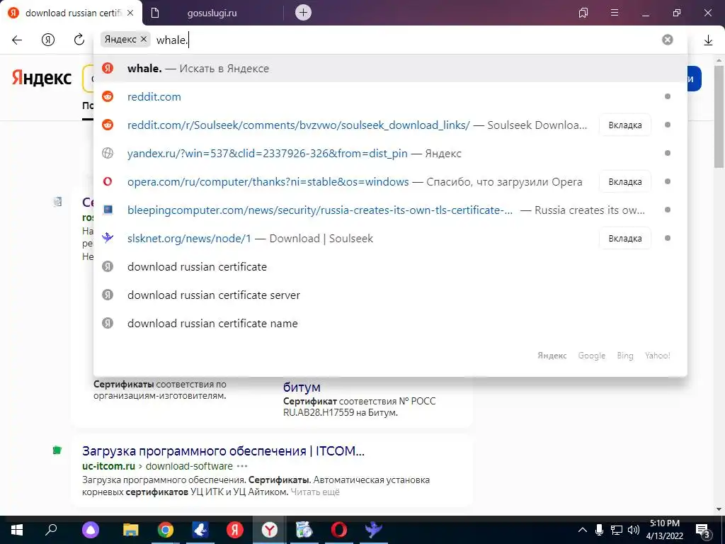
Task: Open the Windows Start menu
Action: (17, 530)
